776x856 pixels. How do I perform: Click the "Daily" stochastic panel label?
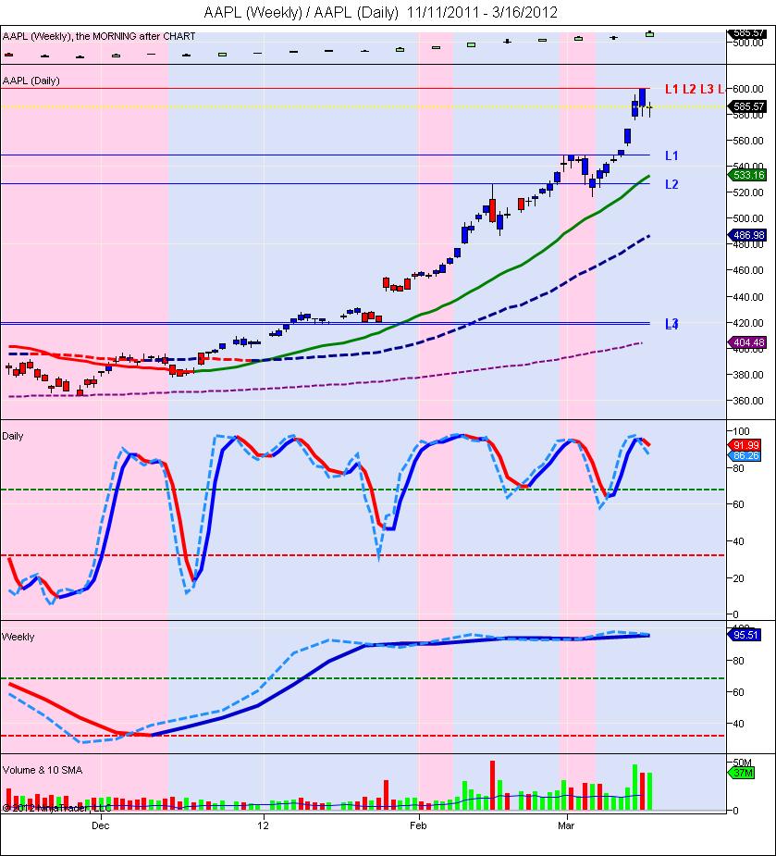(x=13, y=436)
